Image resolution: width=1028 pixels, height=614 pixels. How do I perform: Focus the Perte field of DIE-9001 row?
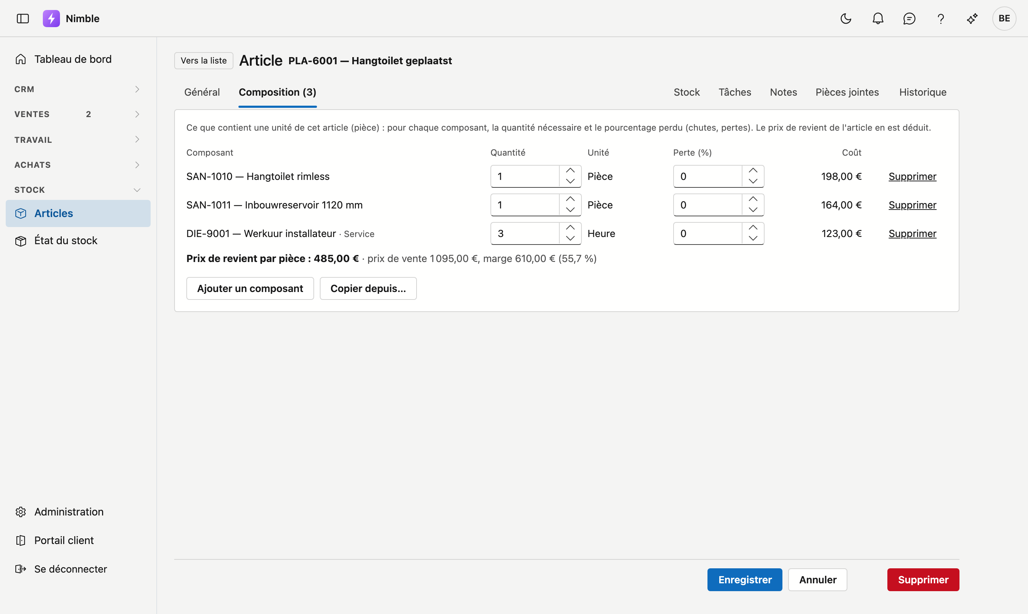tap(708, 234)
